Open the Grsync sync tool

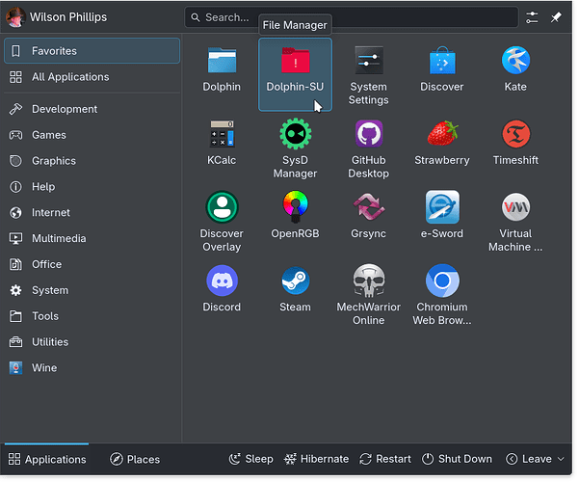pyautogui.click(x=369, y=207)
